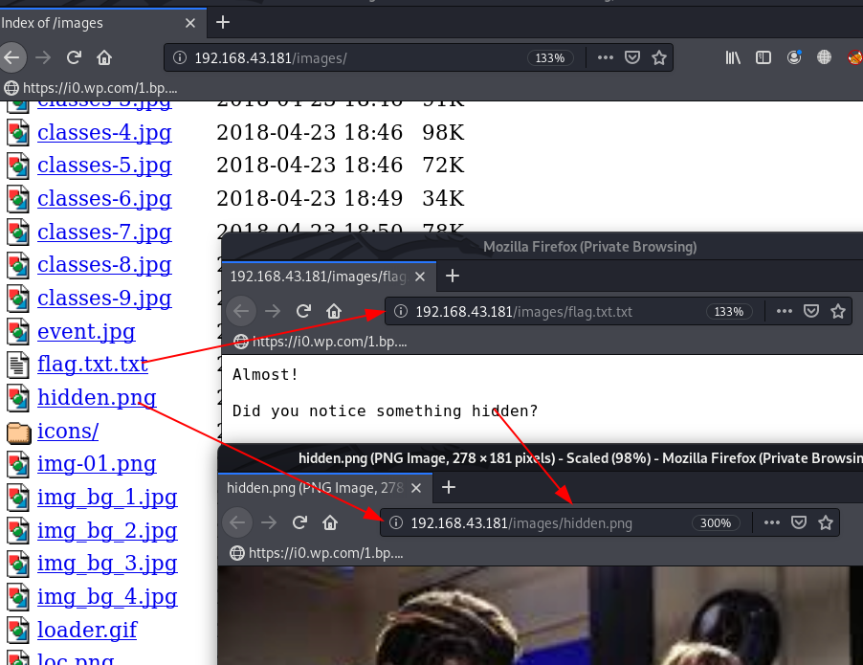Click the globe extension icon in main toolbar

click(824, 57)
